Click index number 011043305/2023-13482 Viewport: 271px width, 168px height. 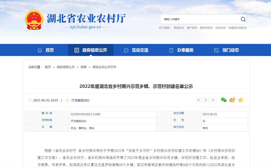[86, 114]
